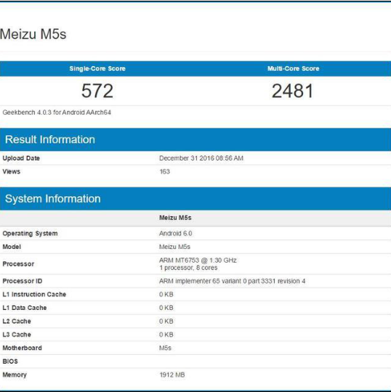Screen dimensions: 391x392
Task: Click the 'Upload Date' row label
Action: click(x=21, y=158)
